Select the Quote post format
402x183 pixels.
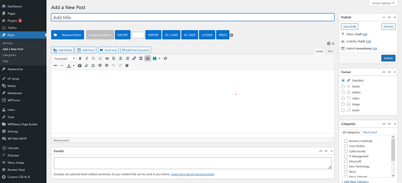(343, 86)
